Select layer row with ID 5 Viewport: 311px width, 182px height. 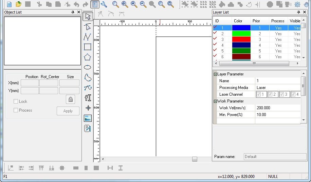pyautogui.click(x=257, y=51)
